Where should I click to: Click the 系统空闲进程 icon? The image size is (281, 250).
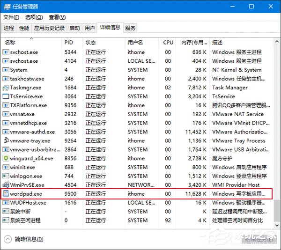[x=6, y=220]
